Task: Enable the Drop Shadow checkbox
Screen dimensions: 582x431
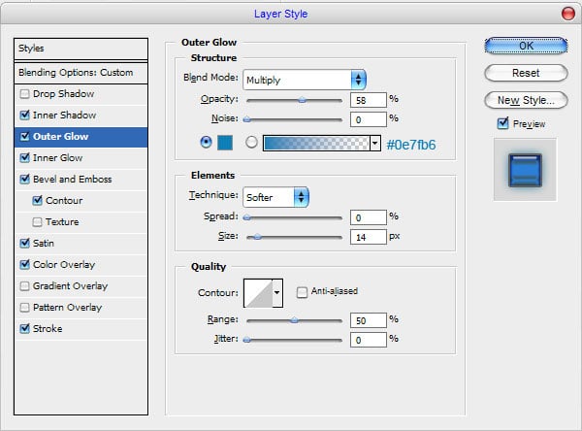Action: coord(24,94)
